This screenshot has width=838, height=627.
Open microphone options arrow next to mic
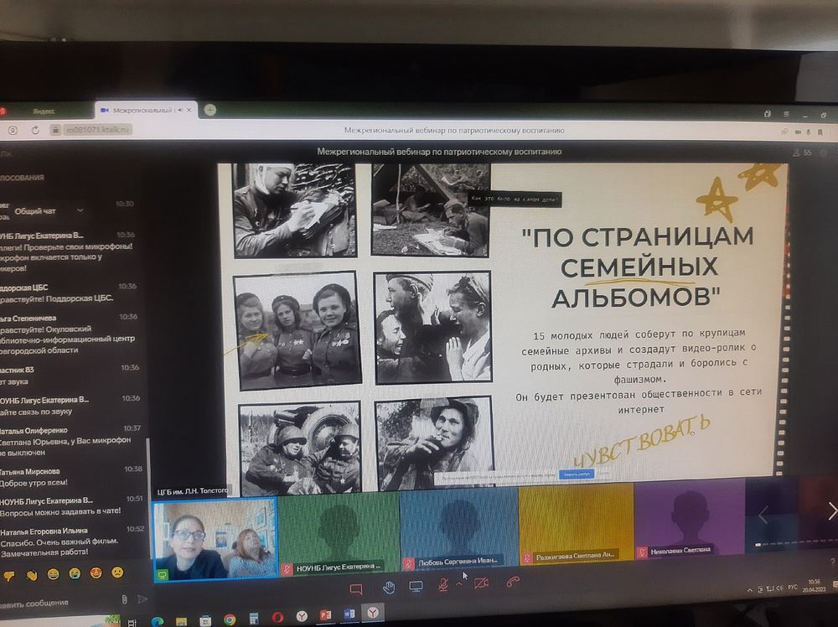click(458, 584)
